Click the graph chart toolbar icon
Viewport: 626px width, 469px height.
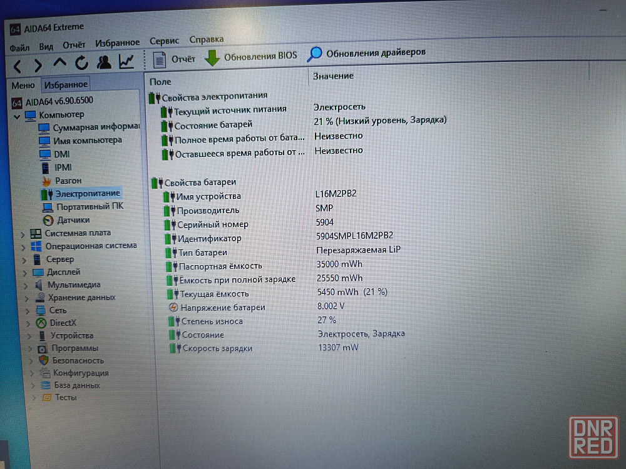coord(126,61)
